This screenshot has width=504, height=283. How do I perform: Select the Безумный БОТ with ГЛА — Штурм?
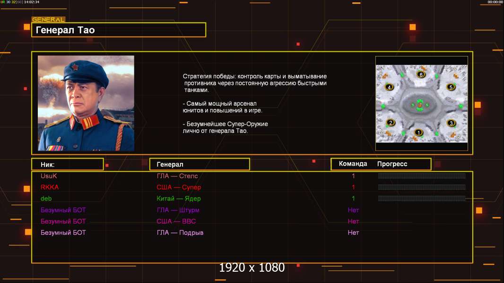tap(63, 210)
